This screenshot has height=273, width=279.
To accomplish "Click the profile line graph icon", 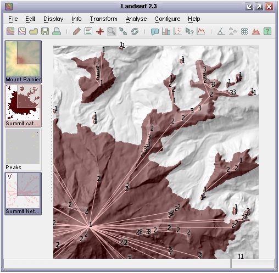I will click(x=201, y=31).
